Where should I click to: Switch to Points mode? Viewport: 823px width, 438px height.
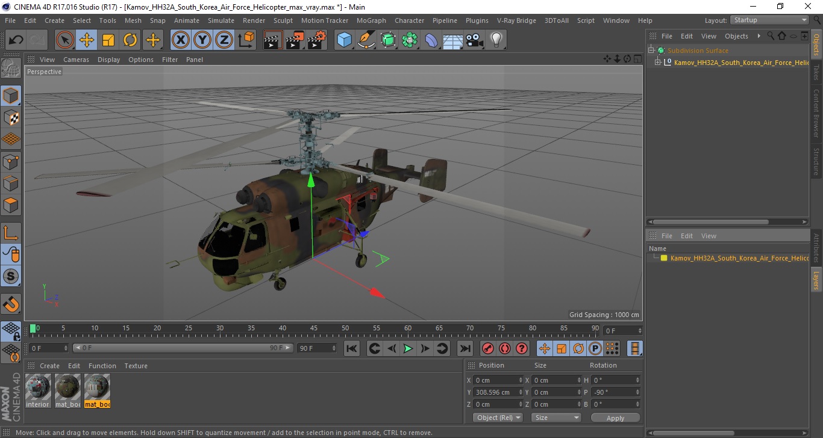coord(11,161)
